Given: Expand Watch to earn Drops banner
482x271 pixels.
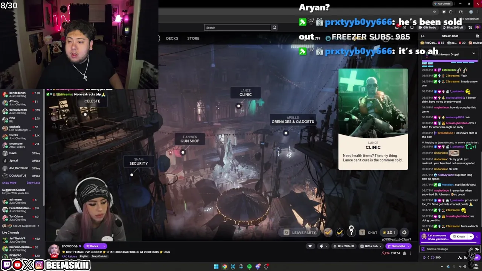Looking at the screenshot, I should [x=473, y=54].
